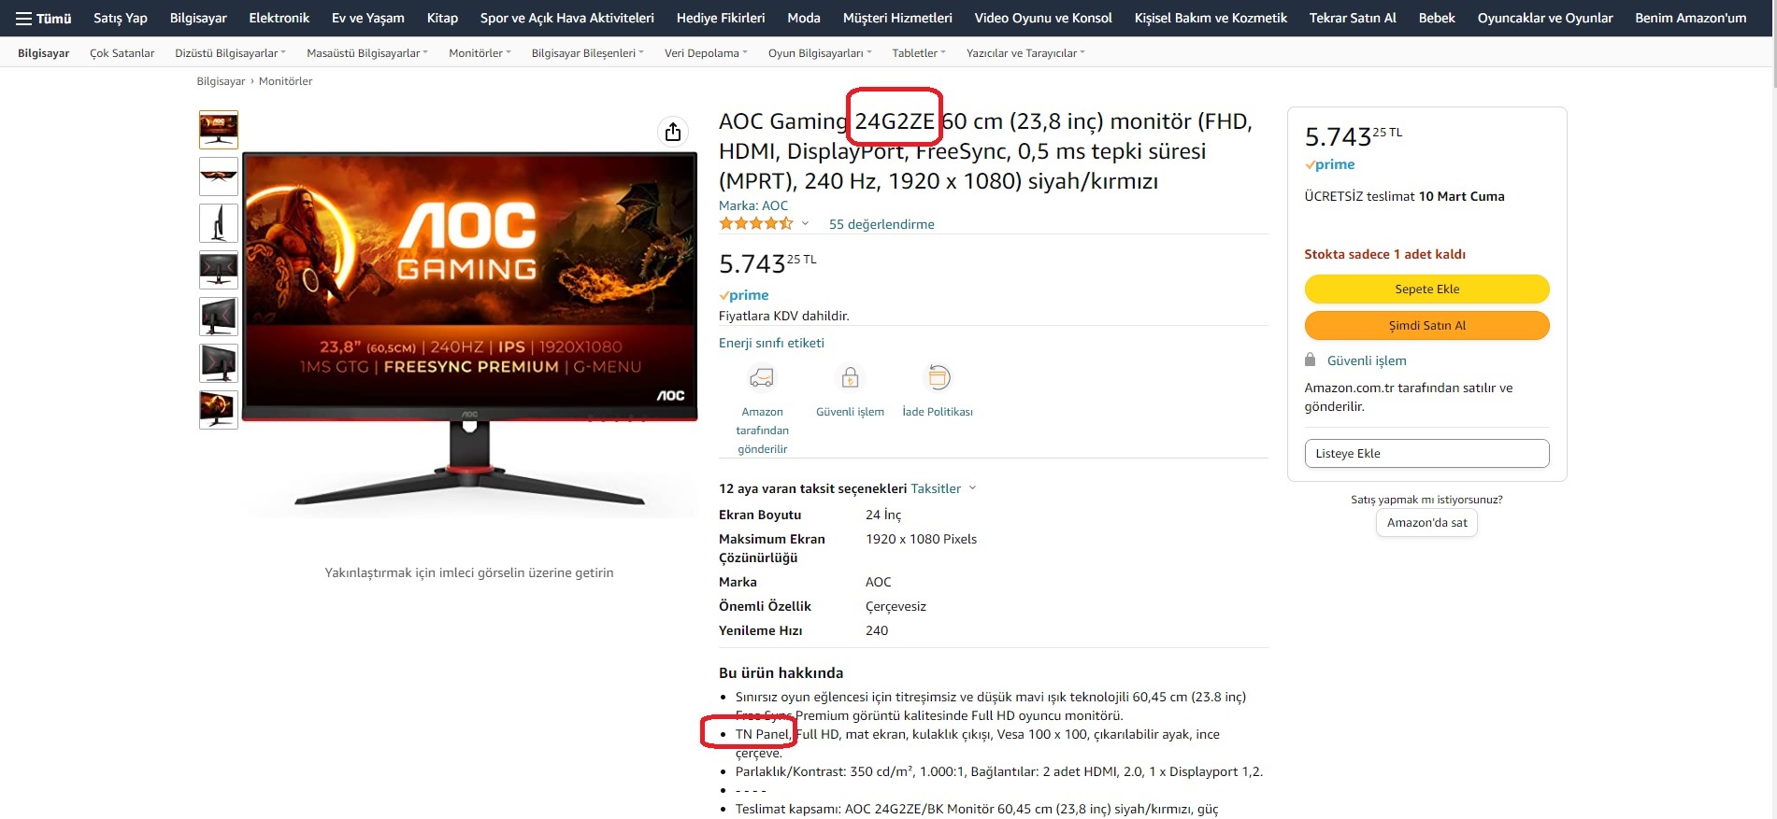The height and width of the screenshot is (819, 1777).
Task: Click the Güvenli işlem lock icon under price
Action: pyautogui.click(x=850, y=377)
